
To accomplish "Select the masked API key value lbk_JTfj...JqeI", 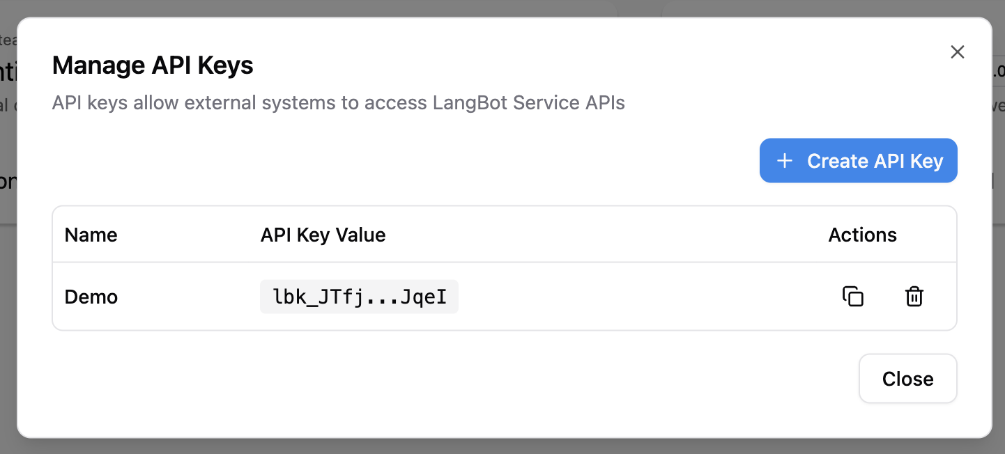I will coord(358,296).
